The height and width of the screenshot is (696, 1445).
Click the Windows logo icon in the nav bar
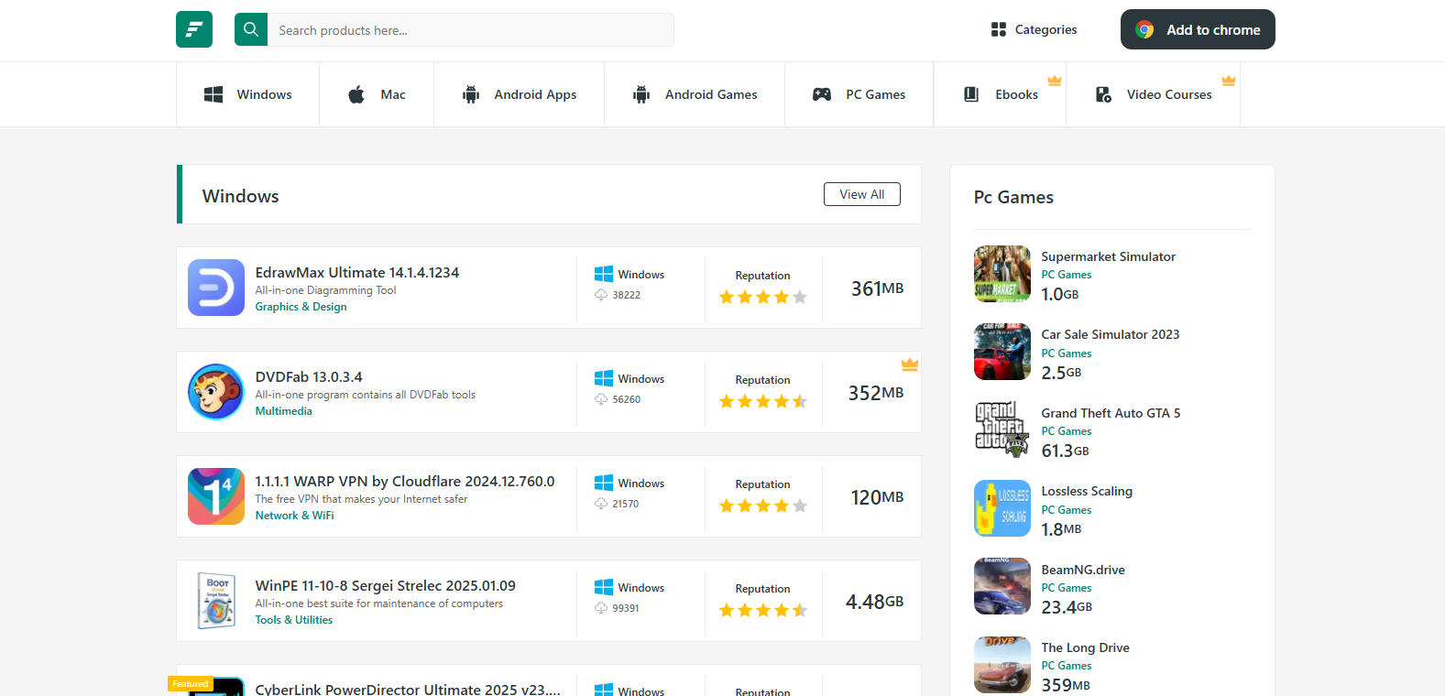(x=213, y=94)
